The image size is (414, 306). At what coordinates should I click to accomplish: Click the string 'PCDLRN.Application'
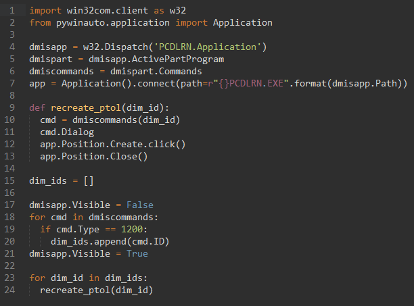tap(207, 47)
